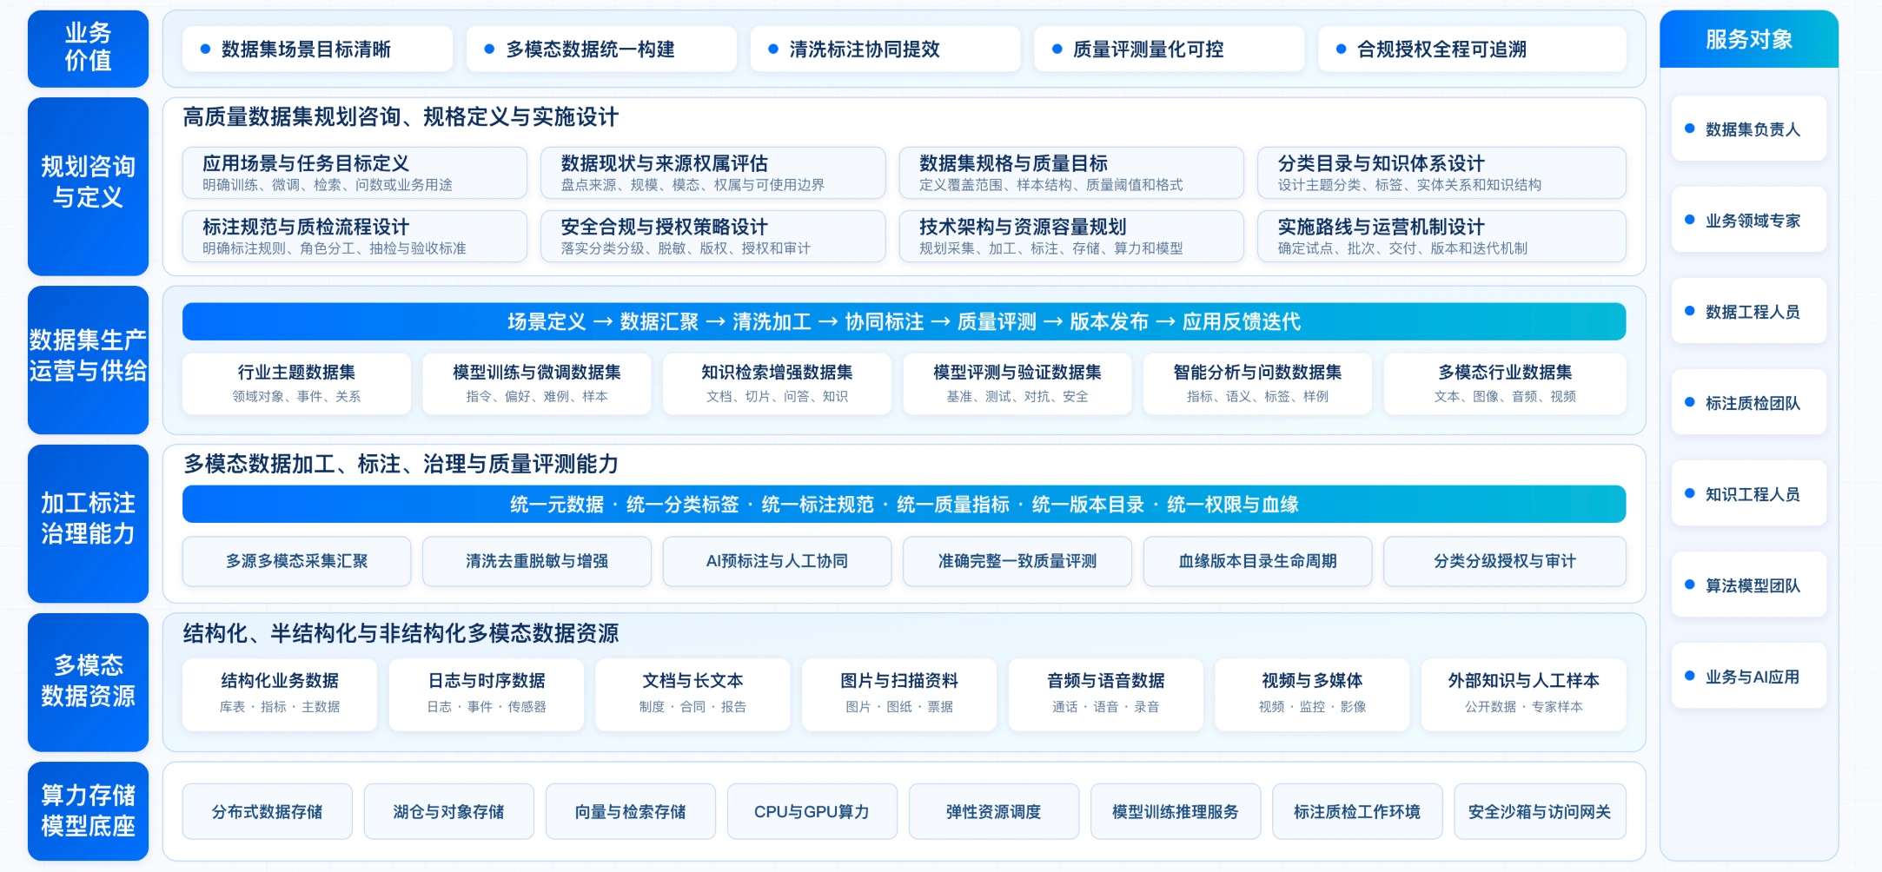Select the 行业主题数据集 card
This screenshot has width=1882, height=872.
tap(296, 383)
